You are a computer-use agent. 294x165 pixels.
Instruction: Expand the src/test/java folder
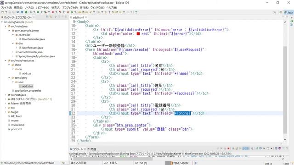[x=6, y=95]
